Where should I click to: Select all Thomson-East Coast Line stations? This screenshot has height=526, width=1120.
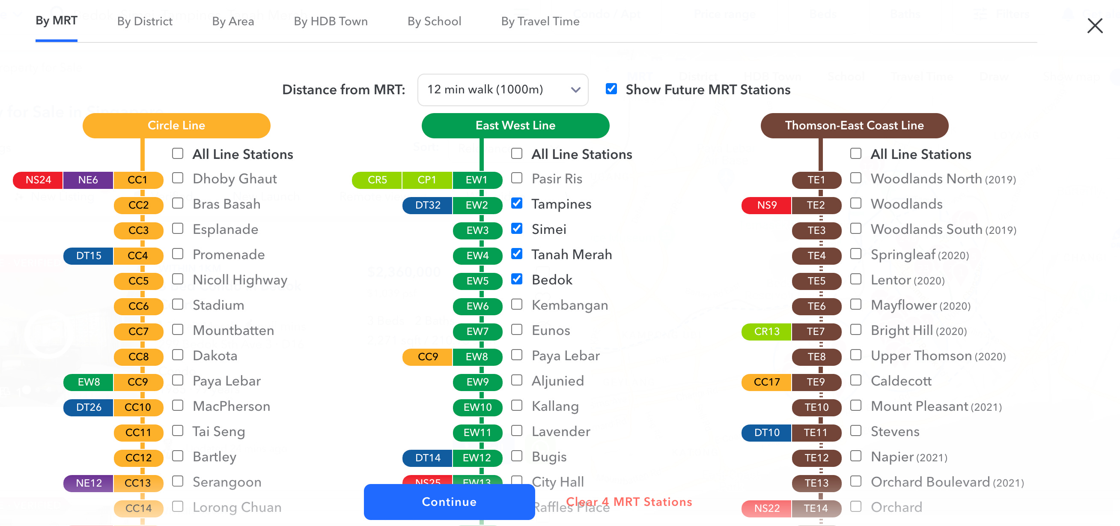click(855, 154)
